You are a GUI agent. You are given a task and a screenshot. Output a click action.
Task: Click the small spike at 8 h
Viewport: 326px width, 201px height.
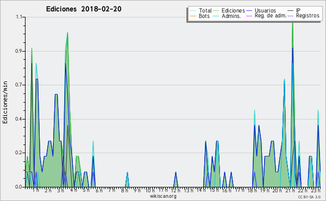click(127, 179)
